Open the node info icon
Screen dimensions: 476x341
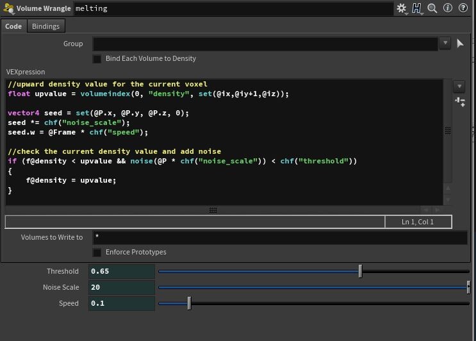(448, 8)
